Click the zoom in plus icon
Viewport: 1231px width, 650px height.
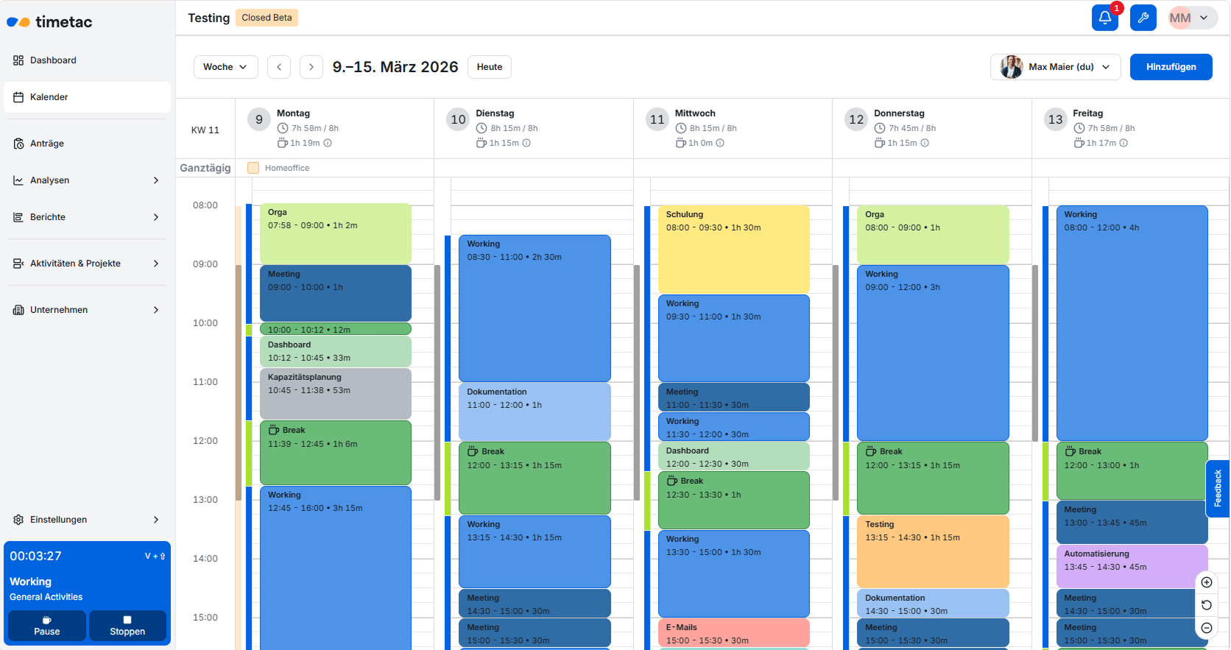(1207, 582)
